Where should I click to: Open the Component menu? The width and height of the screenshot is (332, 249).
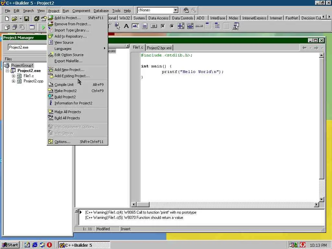tap(81, 11)
